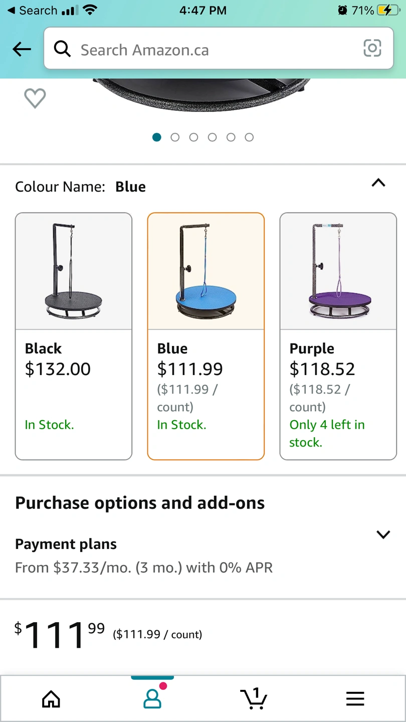Select the Blue colour card

(x=206, y=336)
